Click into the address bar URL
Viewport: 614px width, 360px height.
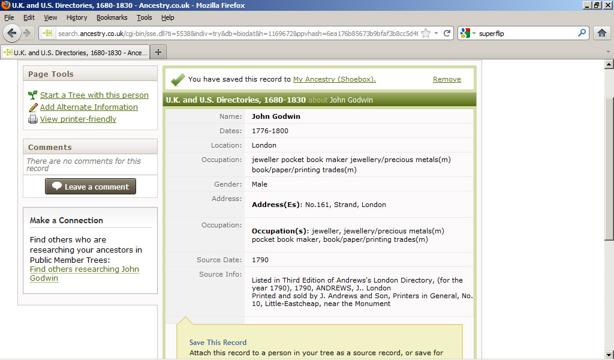[237, 34]
